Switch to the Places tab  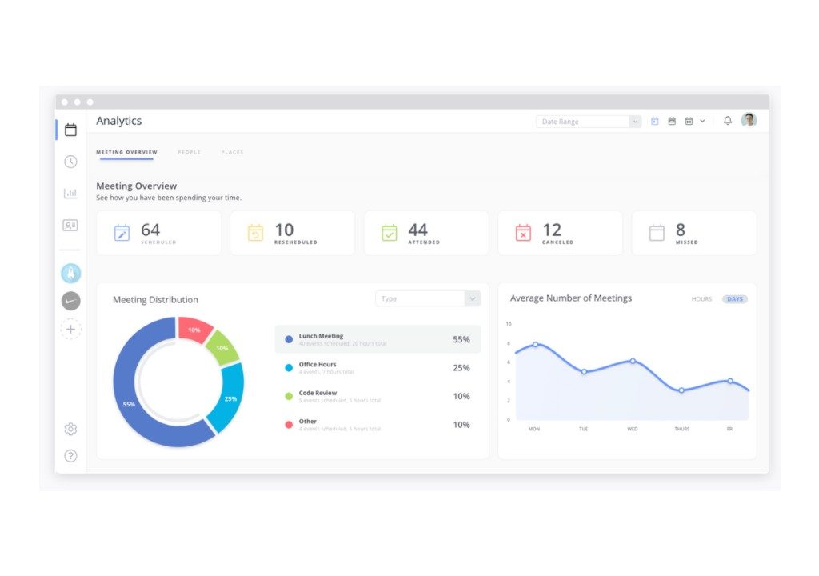[232, 152]
